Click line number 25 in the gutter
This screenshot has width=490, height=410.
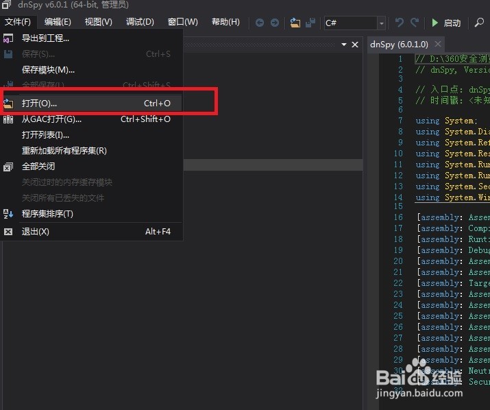(398, 316)
